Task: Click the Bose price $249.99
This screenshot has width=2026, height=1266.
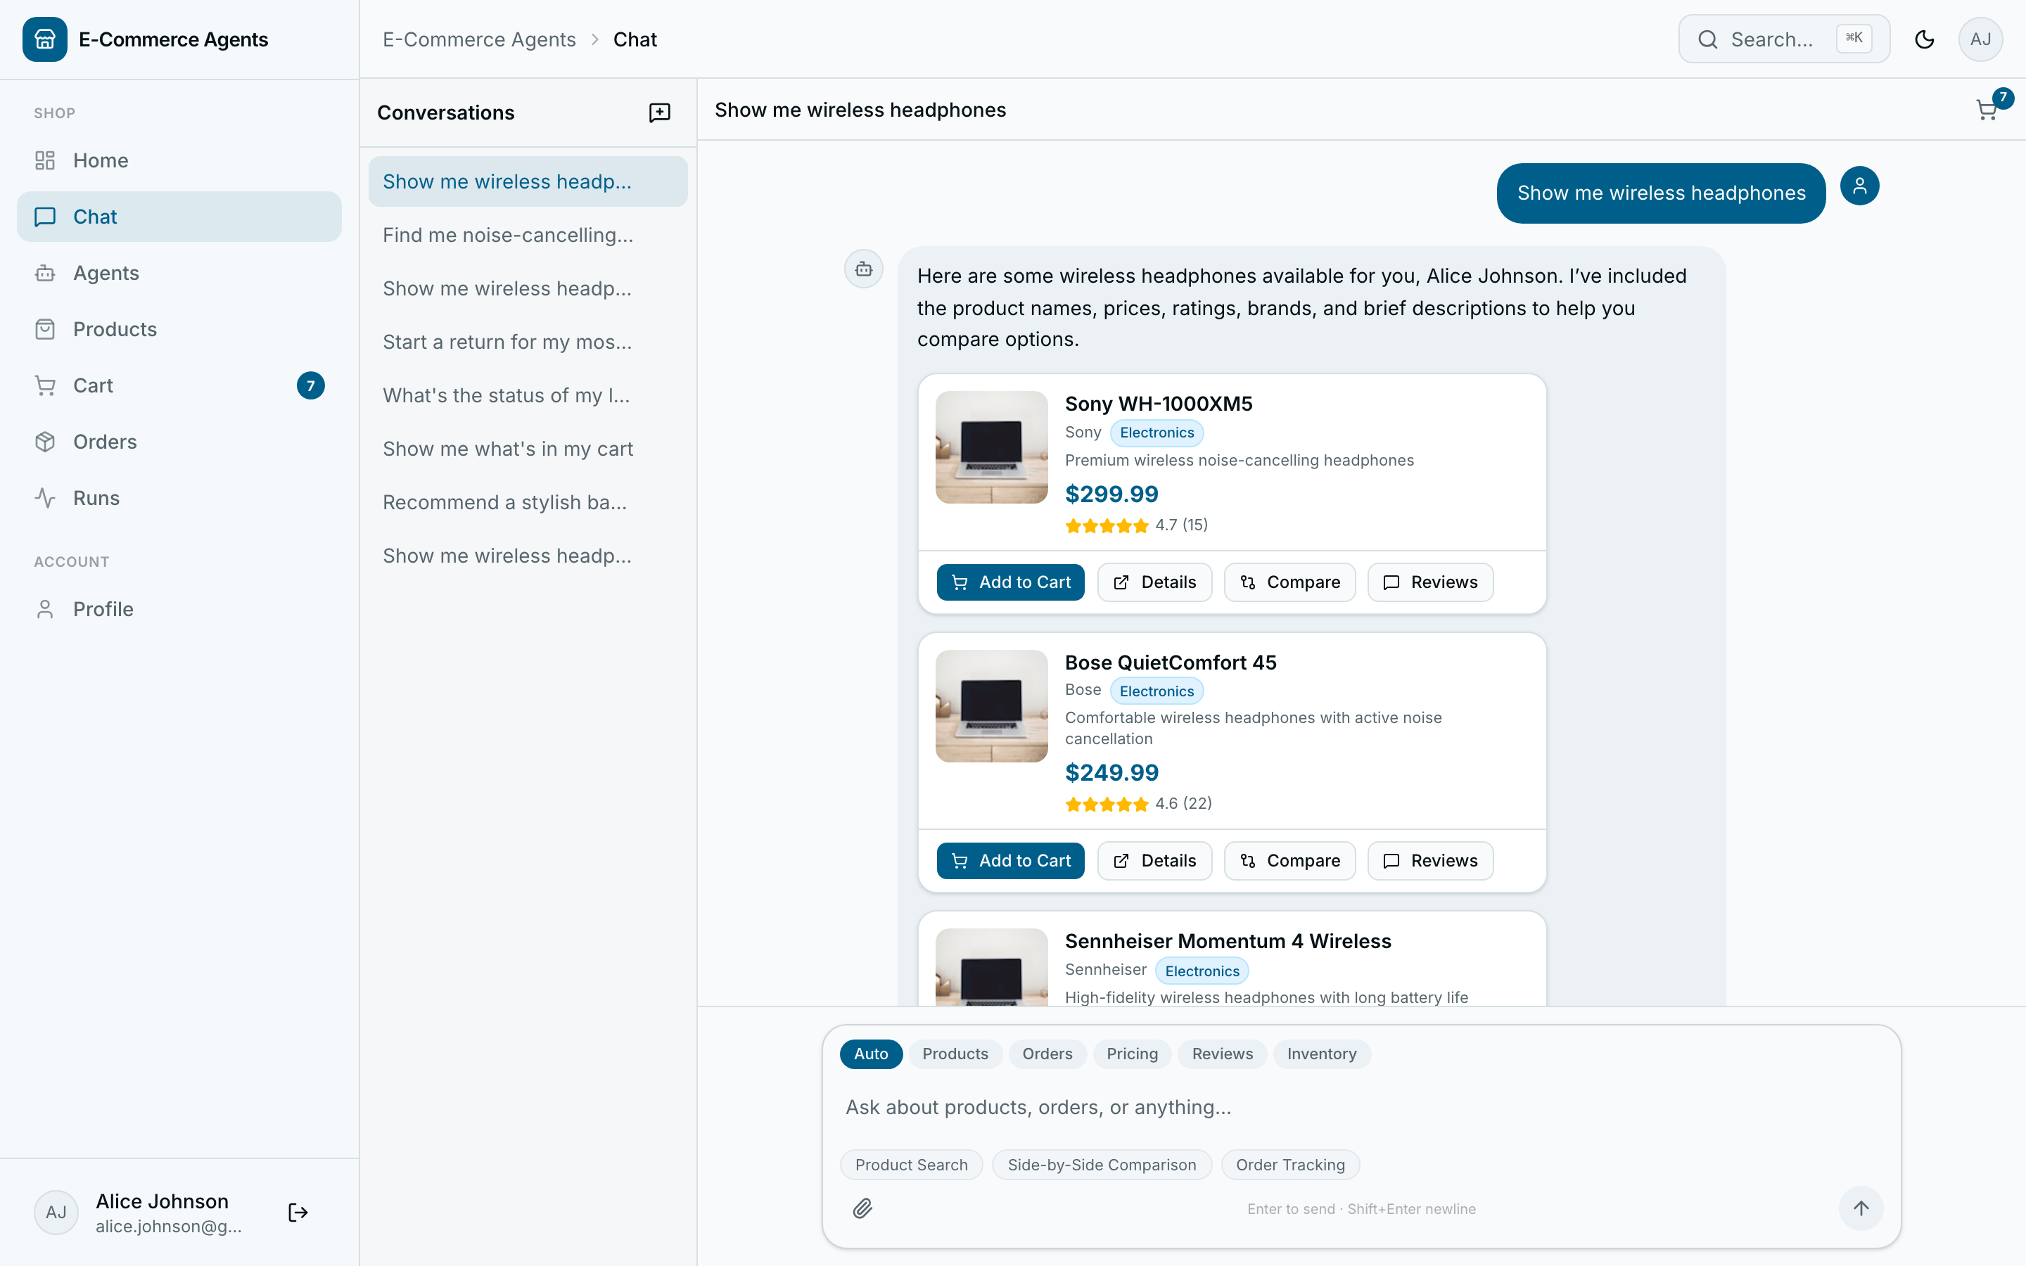Action: point(1111,772)
